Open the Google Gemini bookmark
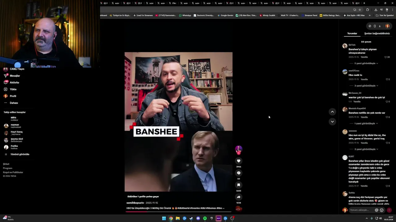Image resolution: width=396 pixels, height=222 pixels. [x=225, y=15]
